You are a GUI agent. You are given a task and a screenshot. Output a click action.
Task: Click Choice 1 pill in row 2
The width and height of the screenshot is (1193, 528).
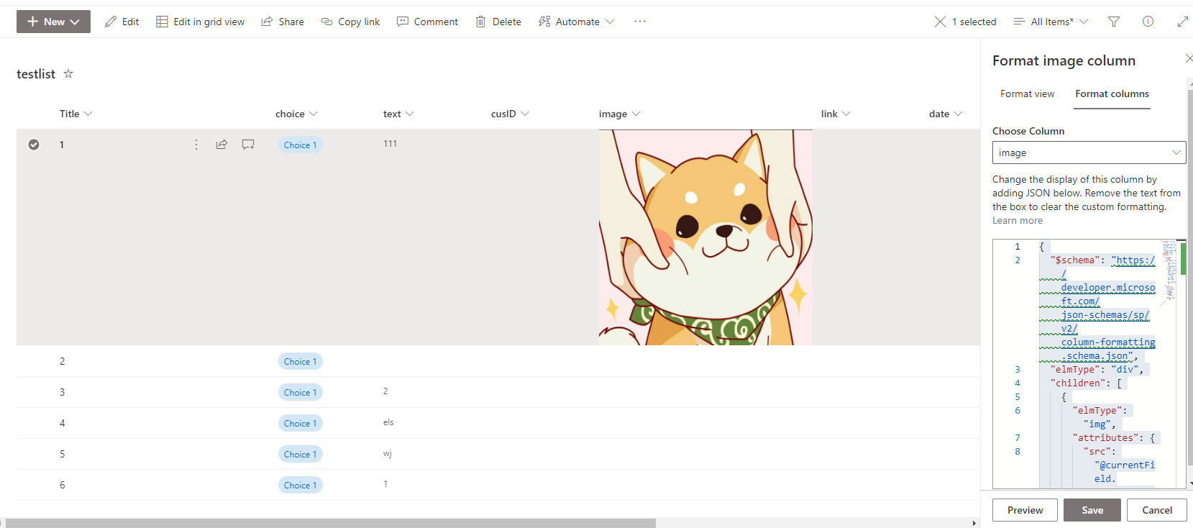pos(301,361)
